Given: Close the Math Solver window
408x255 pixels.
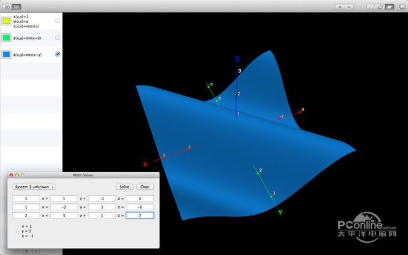Looking at the screenshot, I should (11, 175).
